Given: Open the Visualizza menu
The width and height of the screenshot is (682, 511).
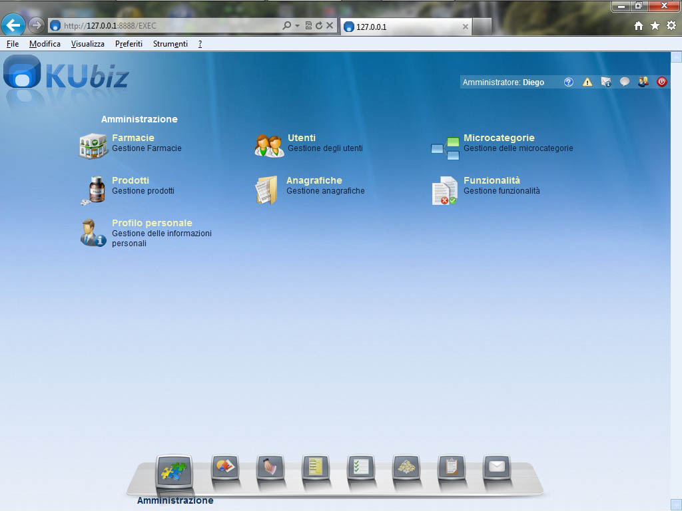Looking at the screenshot, I should click(x=87, y=44).
